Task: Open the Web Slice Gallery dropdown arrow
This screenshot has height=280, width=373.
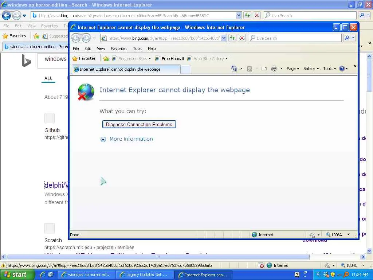Action: click(227, 59)
